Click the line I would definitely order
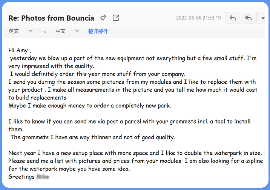Image resolution: width=270 pixels, height=190 pixels. click(97, 74)
